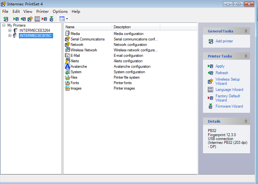Viewport: 258px width, 184px height.
Task: Click 'Network configuration' description text
Action: tap(130, 45)
